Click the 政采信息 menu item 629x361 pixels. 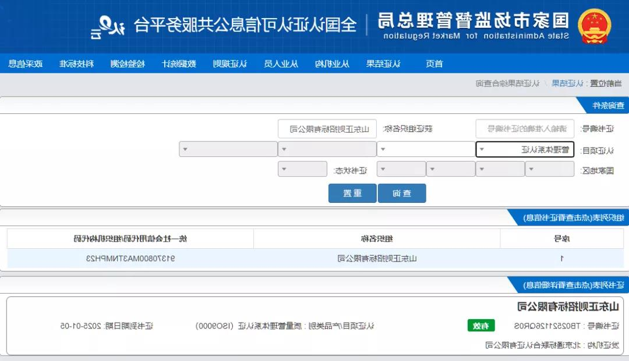[x=27, y=63]
